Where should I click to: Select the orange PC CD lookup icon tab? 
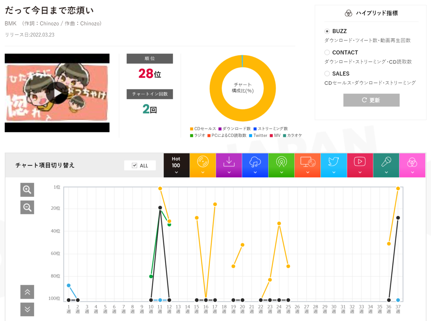pos(307,165)
